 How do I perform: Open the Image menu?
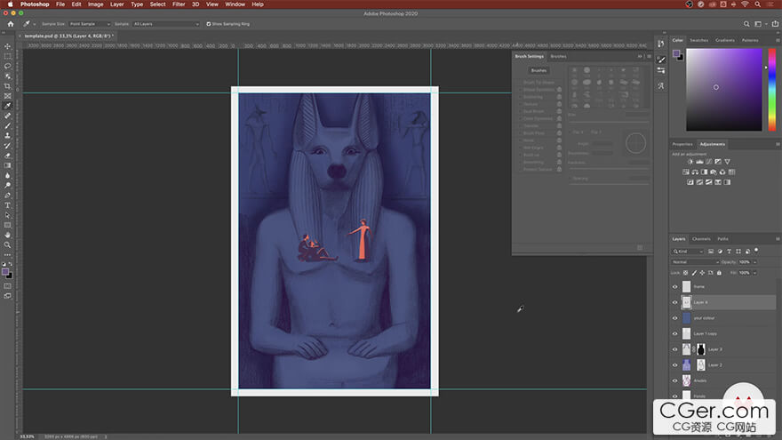(96, 4)
